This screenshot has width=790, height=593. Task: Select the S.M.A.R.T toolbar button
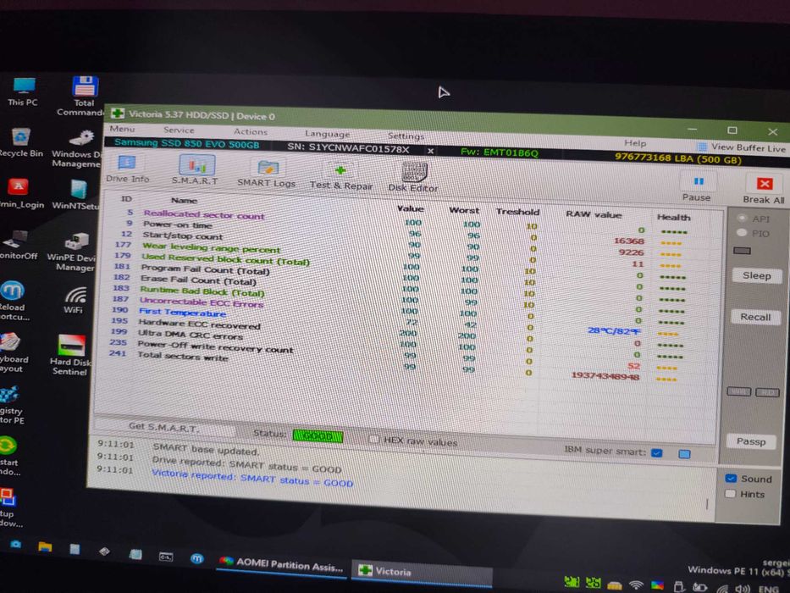(x=196, y=170)
